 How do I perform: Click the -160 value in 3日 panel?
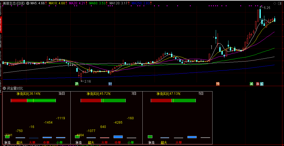click(x=130, y=118)
